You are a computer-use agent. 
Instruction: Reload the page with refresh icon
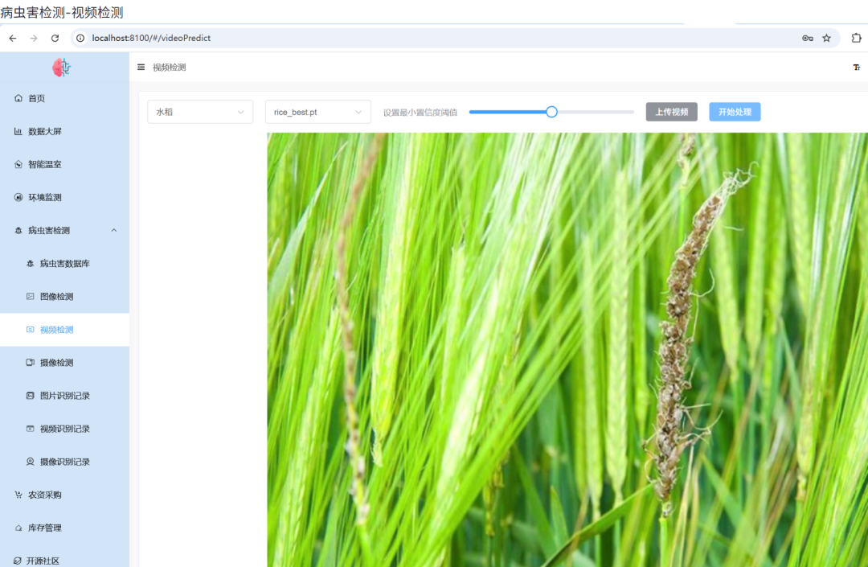coord(55,39)
